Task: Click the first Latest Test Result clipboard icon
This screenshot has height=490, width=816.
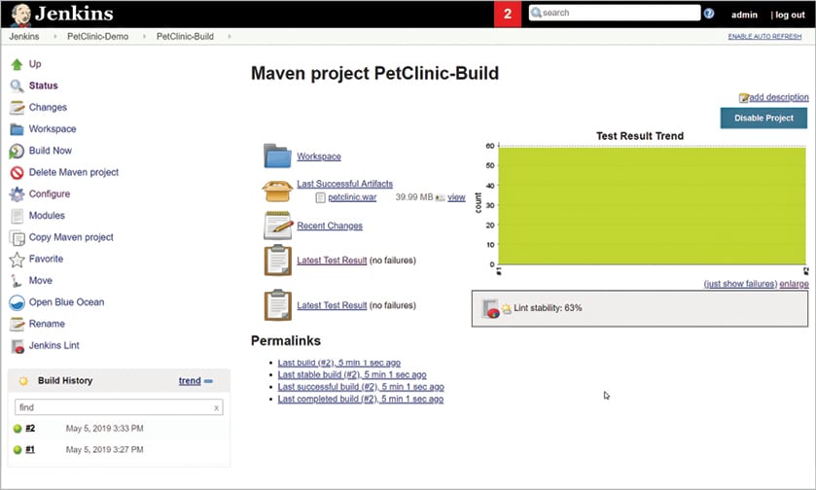Action: point(278,261)
